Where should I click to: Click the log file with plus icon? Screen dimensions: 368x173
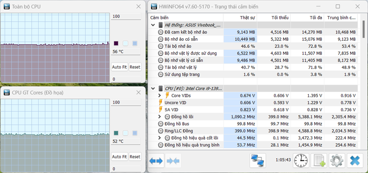coord(318,161)
